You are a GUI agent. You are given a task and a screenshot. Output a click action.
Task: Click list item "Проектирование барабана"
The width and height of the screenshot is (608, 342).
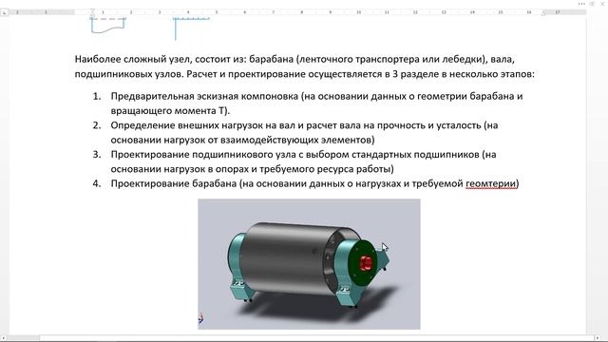pyautogui.click(x=174, y=183)
